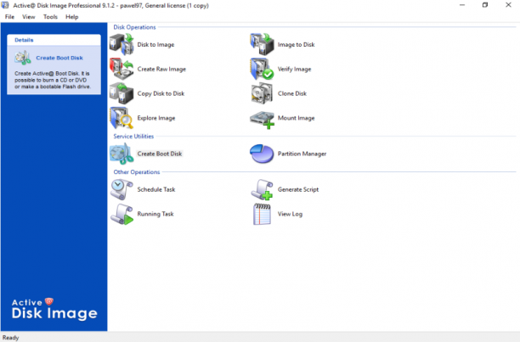Screen dimensions: 520x342
Task: Click the Create Boot Disk icon in Details panel
Action: [x=23, y=58]
